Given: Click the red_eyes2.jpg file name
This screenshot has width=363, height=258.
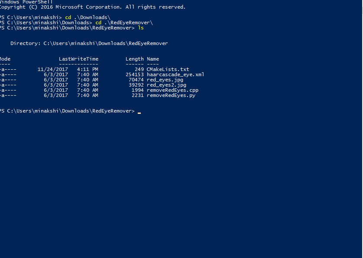Looking at the screenshot, I should 166,85.
